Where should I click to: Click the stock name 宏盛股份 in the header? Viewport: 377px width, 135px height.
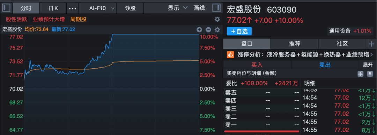pos(244,10)
